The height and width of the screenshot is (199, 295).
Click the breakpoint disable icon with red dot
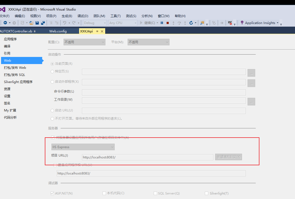[230, 23]
